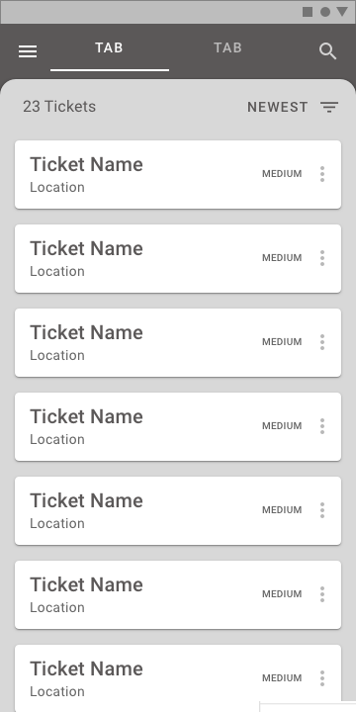Open three-dot menu on seventh ticket card
This screenshot has width=356, height=712.
click(x=322, y=678)
